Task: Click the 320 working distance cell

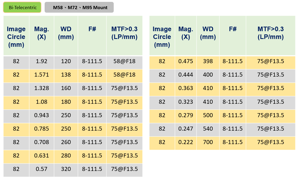Action: pyautogui.click(x=66, y=169)
